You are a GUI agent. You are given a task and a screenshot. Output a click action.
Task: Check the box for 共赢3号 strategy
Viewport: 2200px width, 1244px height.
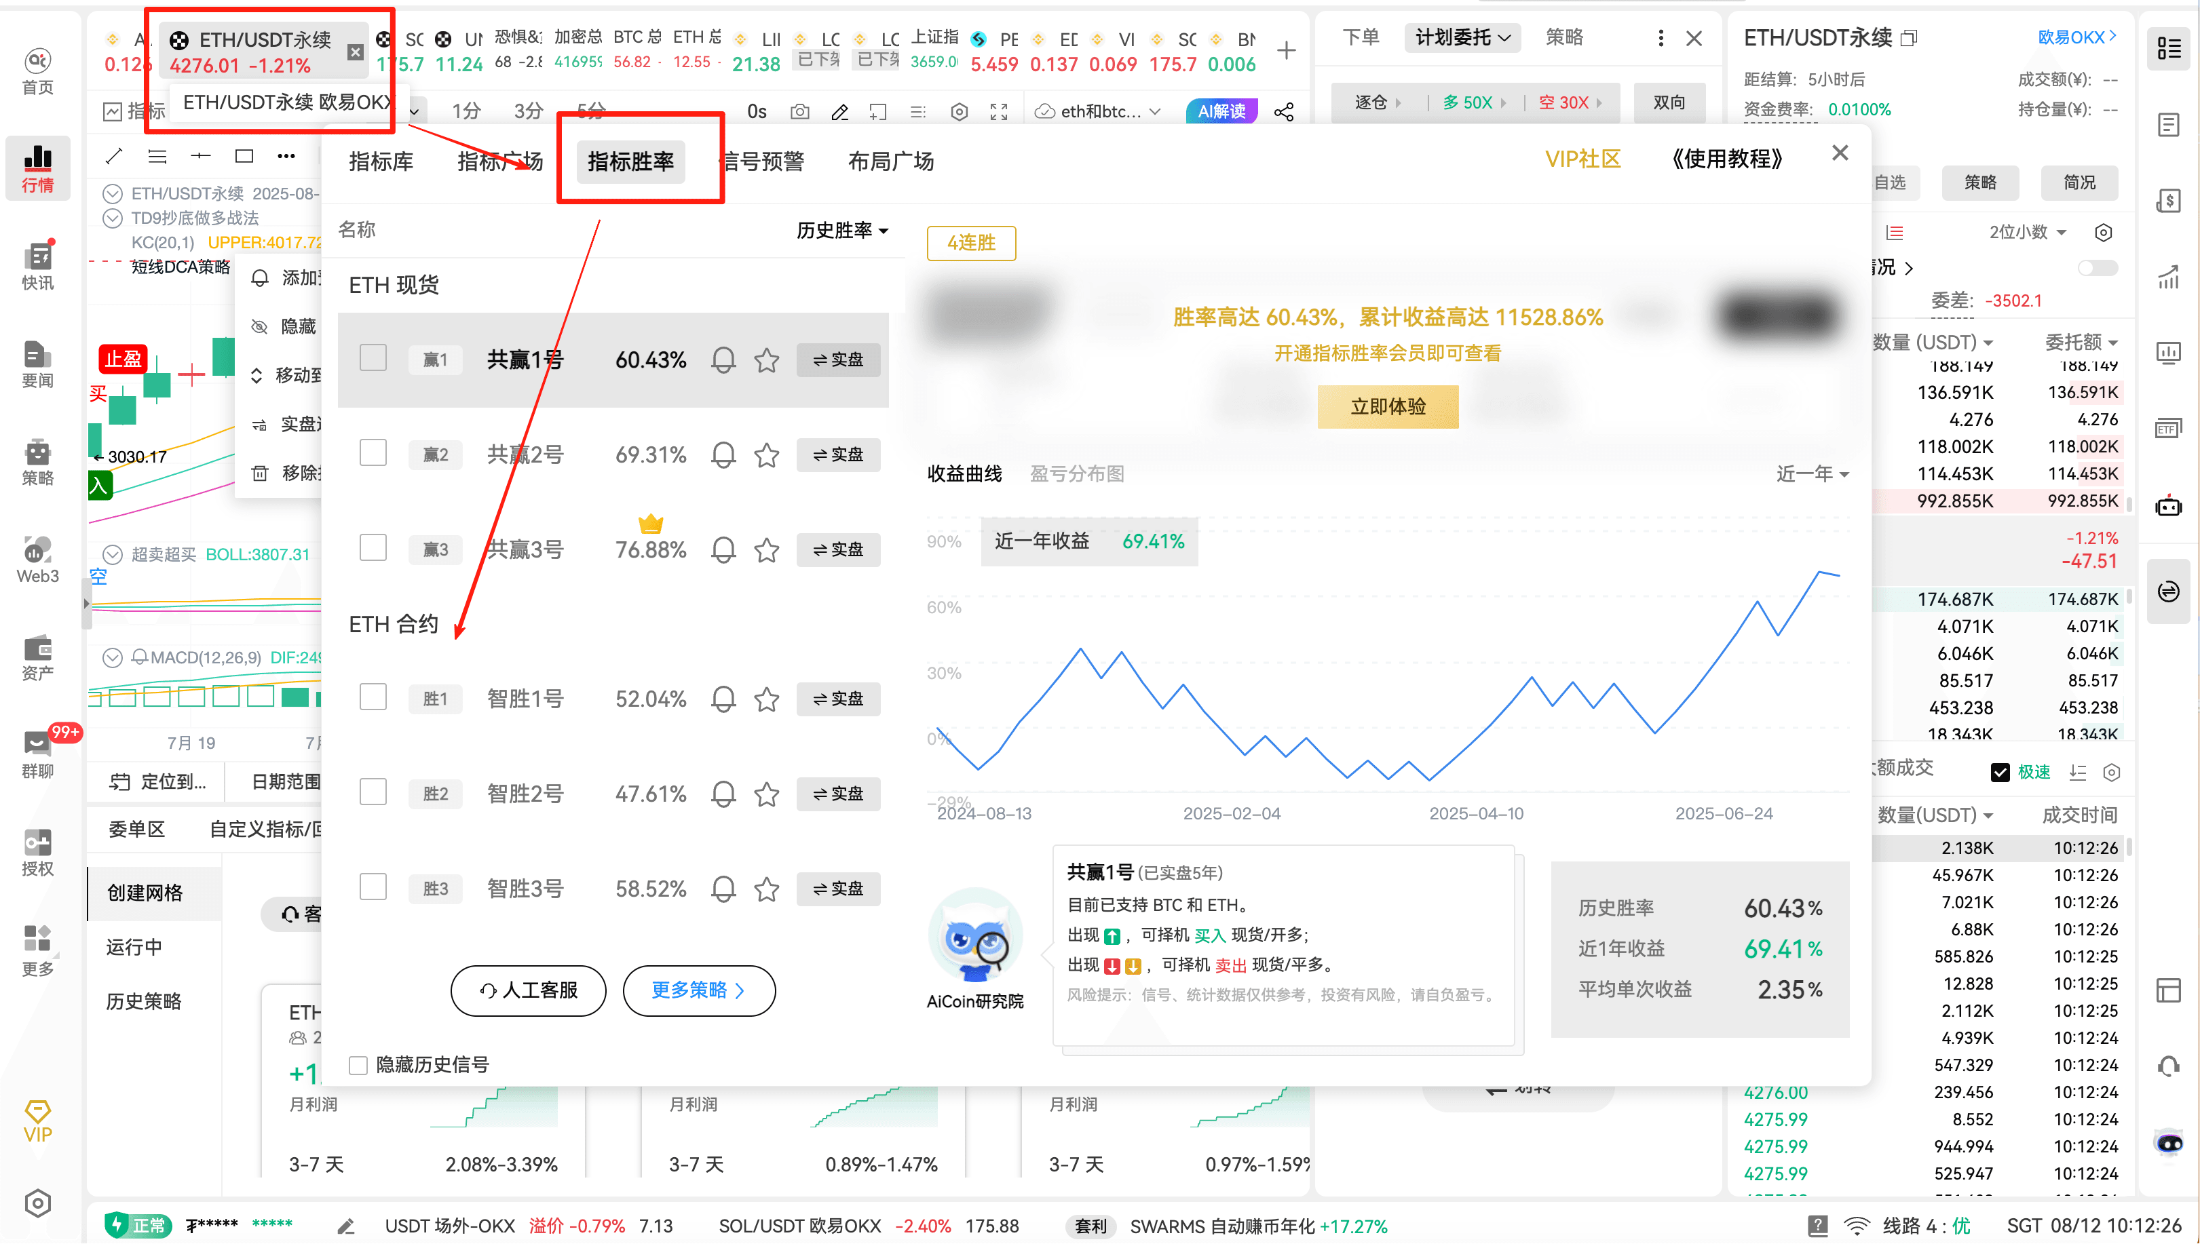click(373, 547)
